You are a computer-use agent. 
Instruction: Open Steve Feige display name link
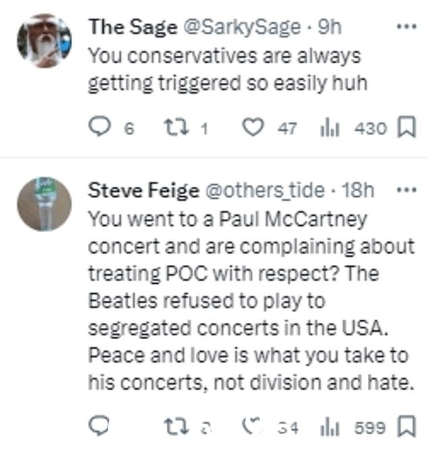(x=144, y=190)
